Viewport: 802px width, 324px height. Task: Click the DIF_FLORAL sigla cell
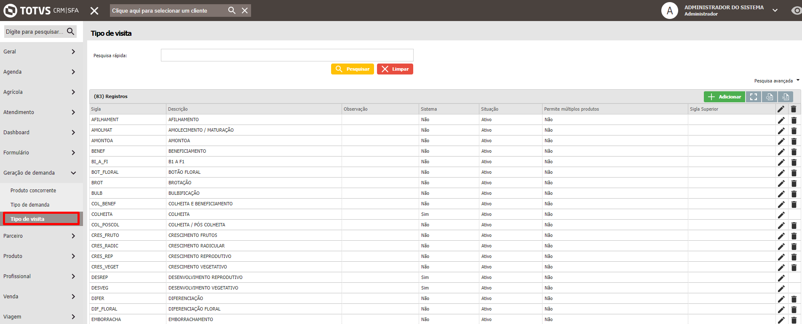(128, 309)
